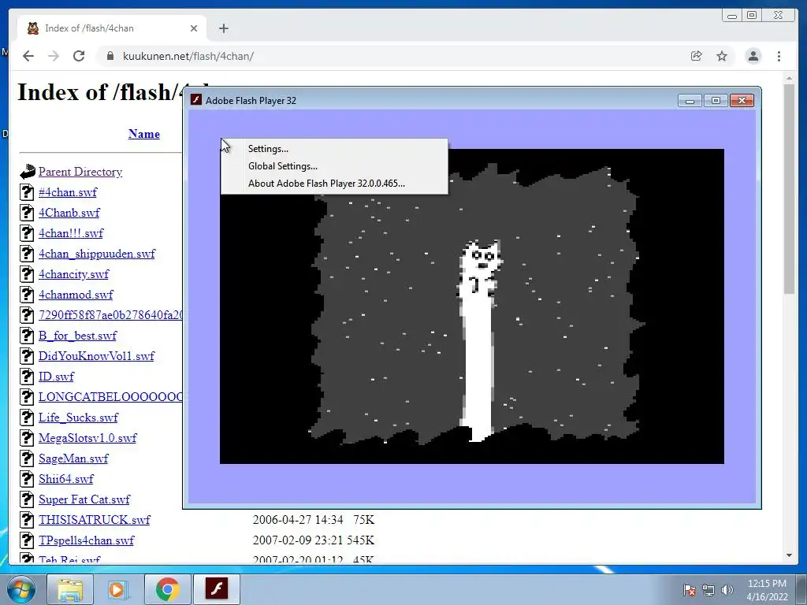Click the volume speaker tray icon

(727, 590)
